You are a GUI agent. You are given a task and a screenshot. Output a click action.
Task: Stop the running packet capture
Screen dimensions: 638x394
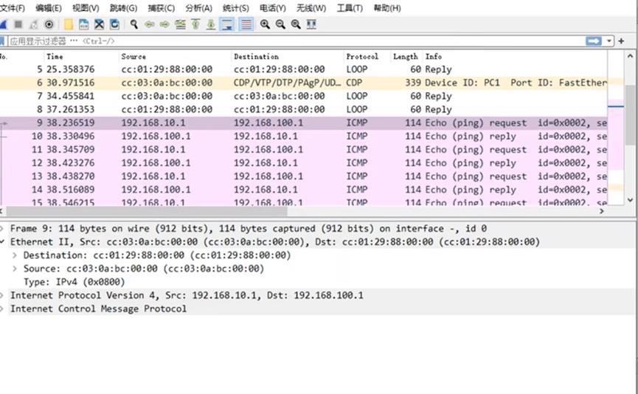pos(18,24)
